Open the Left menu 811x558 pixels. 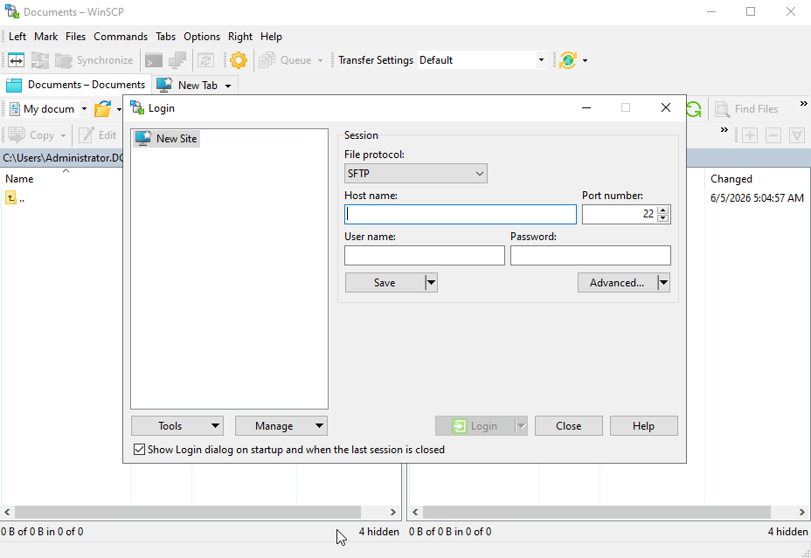[x=17, y=37]
